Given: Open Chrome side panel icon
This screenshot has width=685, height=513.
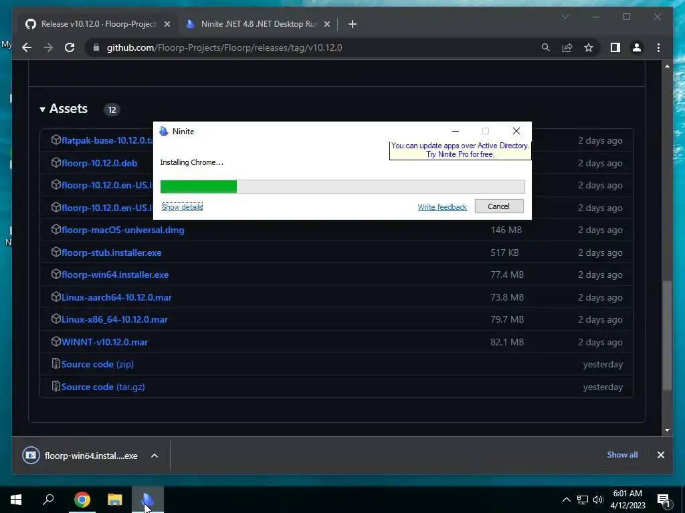Looking at the screenshot, I should 615,47.
